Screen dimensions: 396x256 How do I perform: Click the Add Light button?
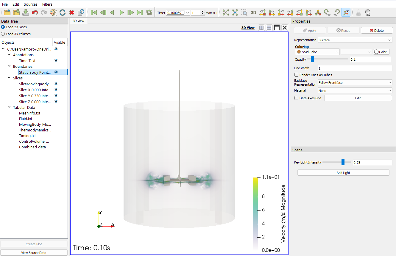click(x=343, y=173)
